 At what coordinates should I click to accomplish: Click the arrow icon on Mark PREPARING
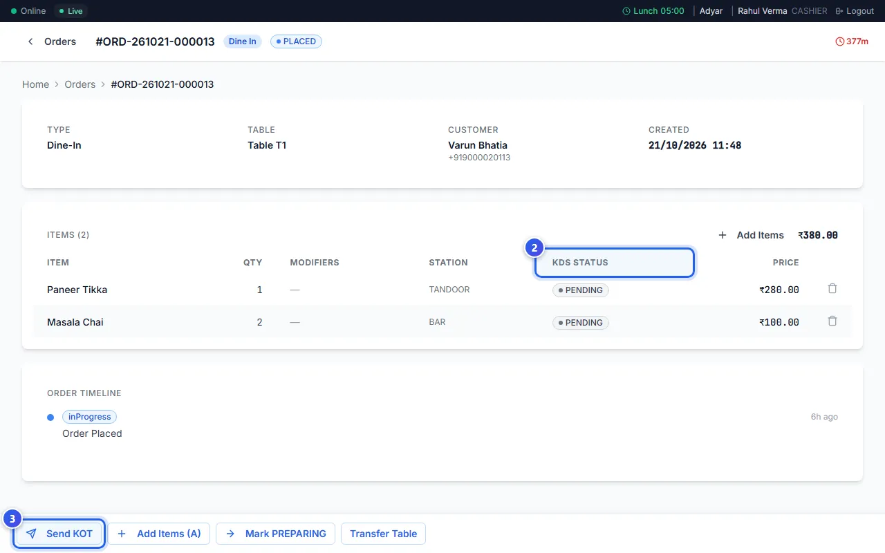230,534
